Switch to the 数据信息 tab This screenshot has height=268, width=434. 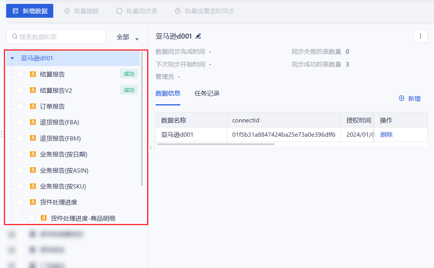[168, 93]
